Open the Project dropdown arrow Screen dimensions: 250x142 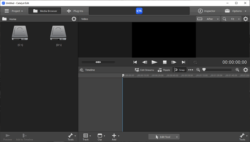click(22, 11)
